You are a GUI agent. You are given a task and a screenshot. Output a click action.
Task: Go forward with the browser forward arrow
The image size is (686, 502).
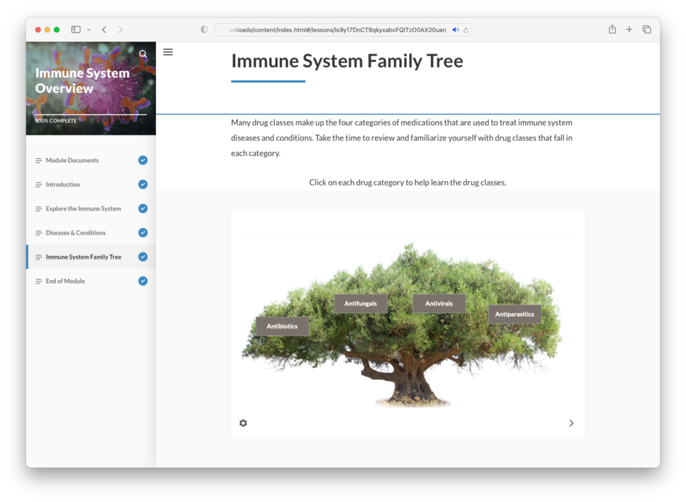tap(121, 29)
